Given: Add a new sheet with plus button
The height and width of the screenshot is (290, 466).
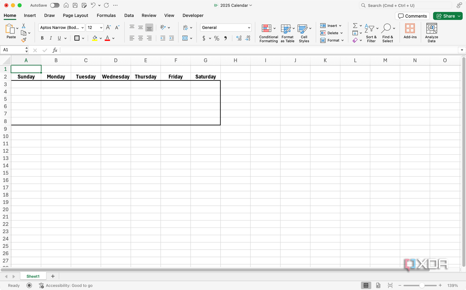Looking at the screenshot, I should pos(53,276).
